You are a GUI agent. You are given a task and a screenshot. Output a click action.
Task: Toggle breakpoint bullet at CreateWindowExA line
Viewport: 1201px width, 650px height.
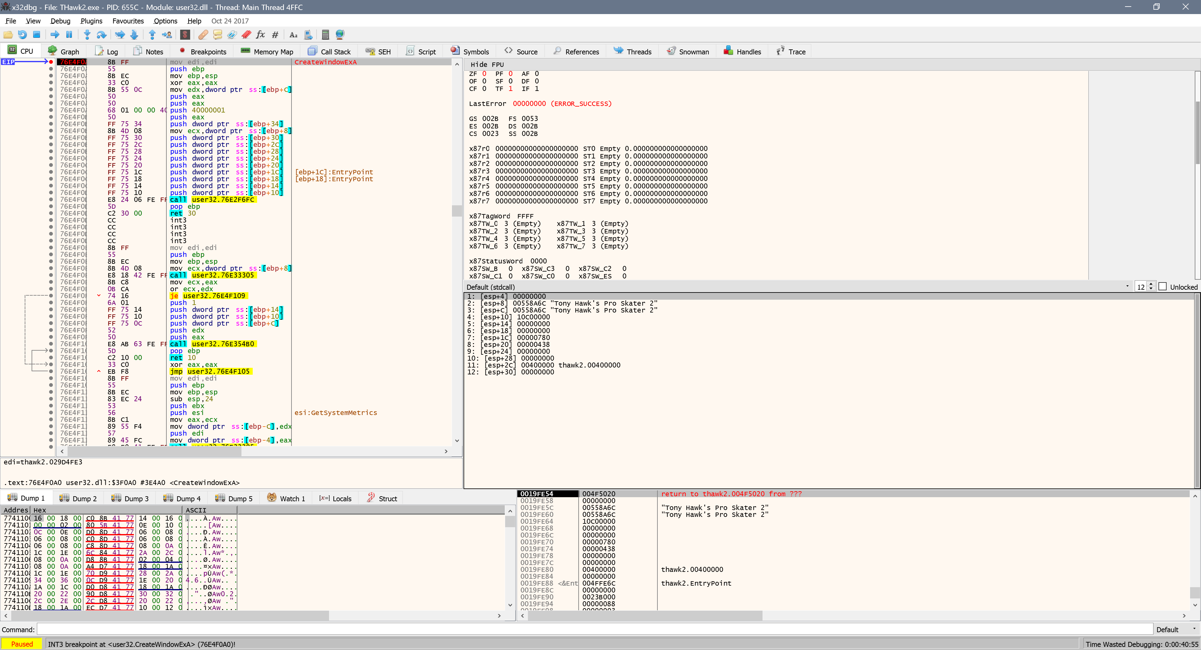click(x=51, y=62)
